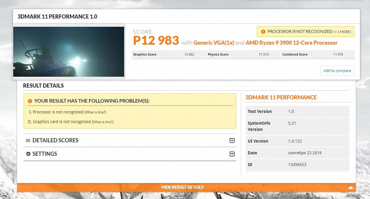
Task: Click the Date label in info table
Action: [x=252, y=153]
